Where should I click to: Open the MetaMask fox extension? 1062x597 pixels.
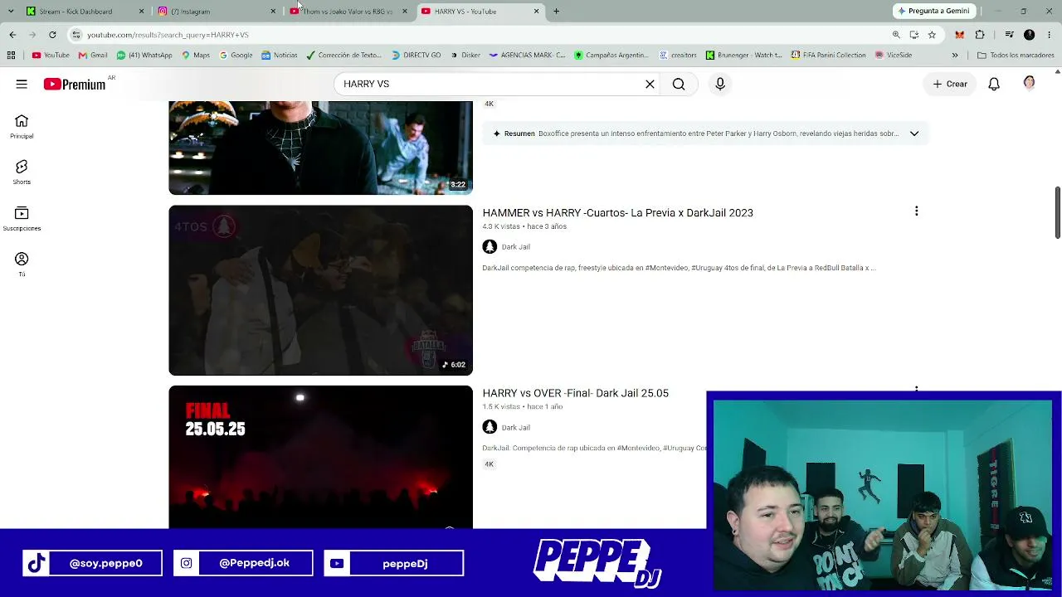pos(960,35)
